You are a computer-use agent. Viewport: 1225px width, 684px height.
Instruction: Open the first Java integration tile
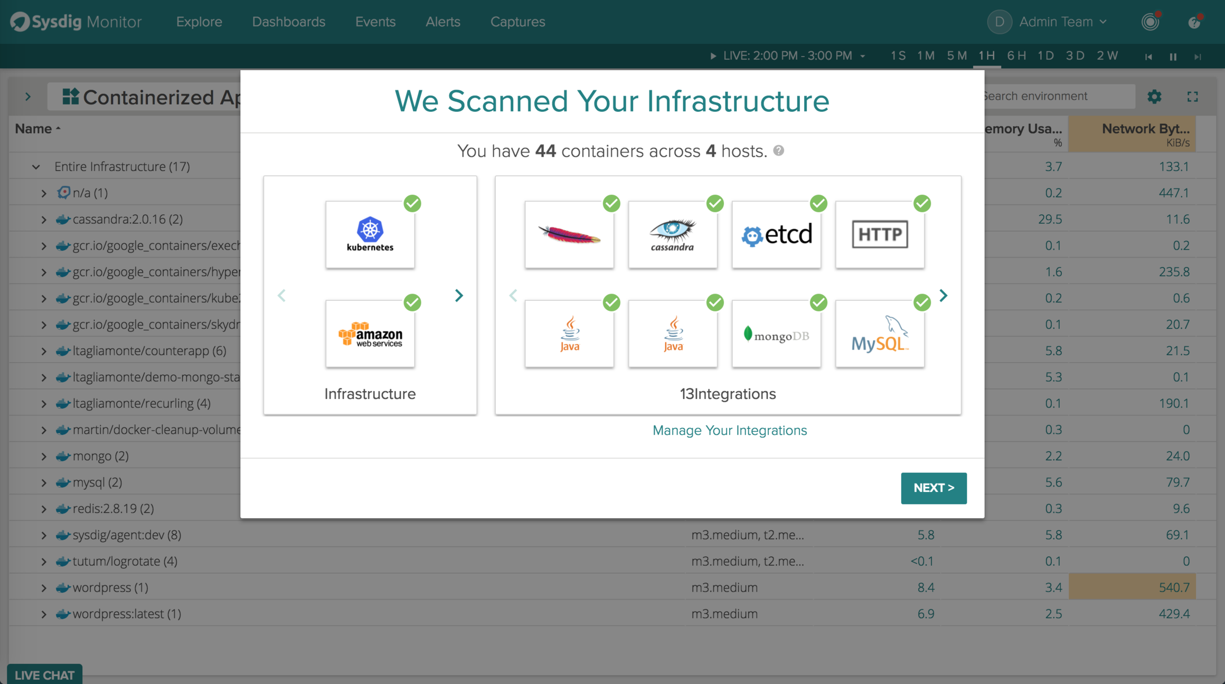click(x=569, y=334)
